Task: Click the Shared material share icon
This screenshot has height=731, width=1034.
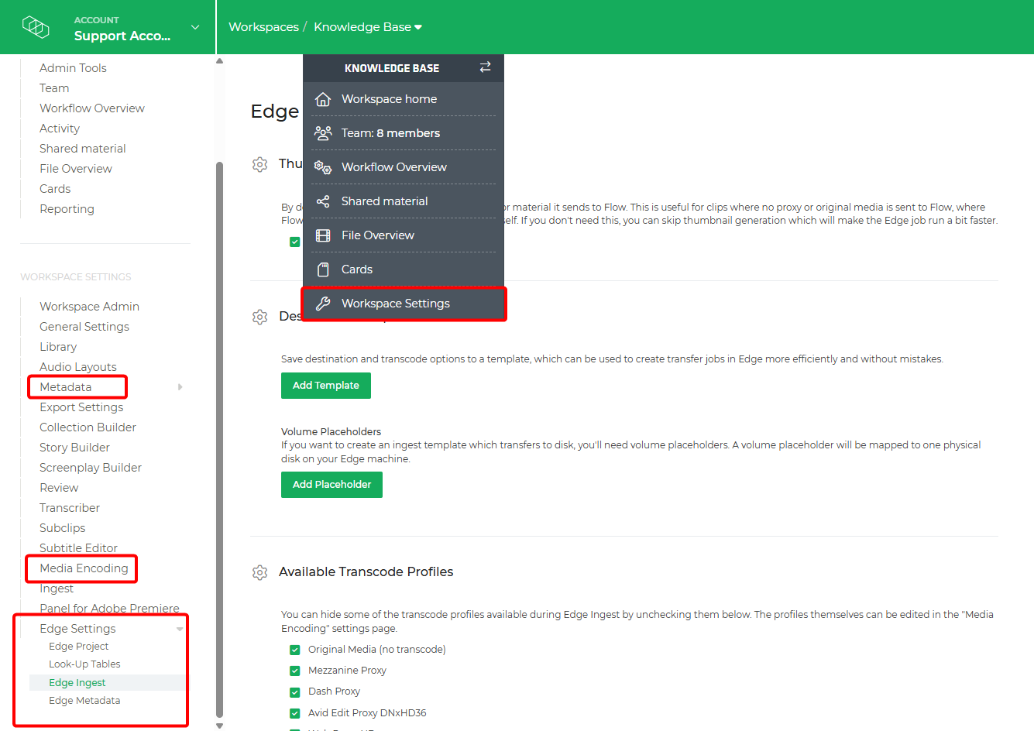Action: pos(323,201)
